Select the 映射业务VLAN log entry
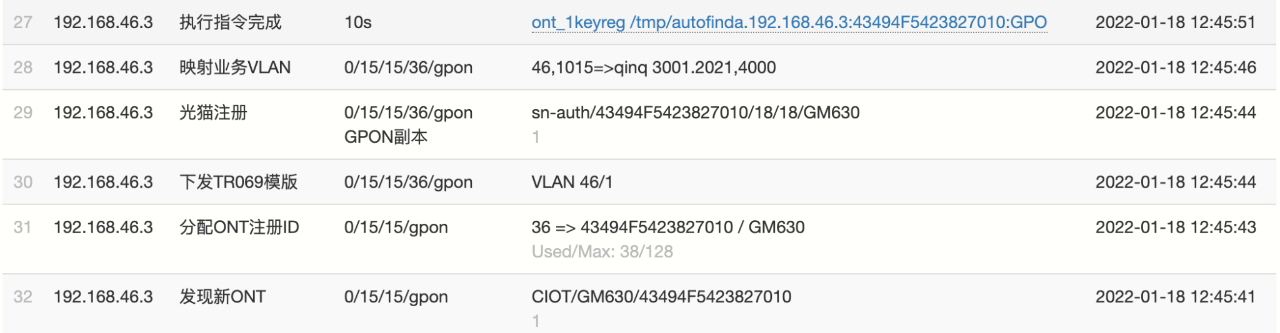This screenshot has height=333, width=1280. coord(235,67)
